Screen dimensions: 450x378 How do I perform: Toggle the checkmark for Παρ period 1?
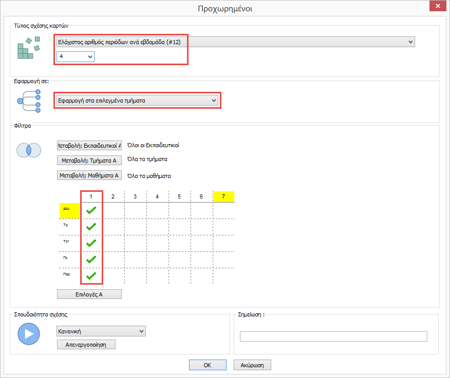91,275
